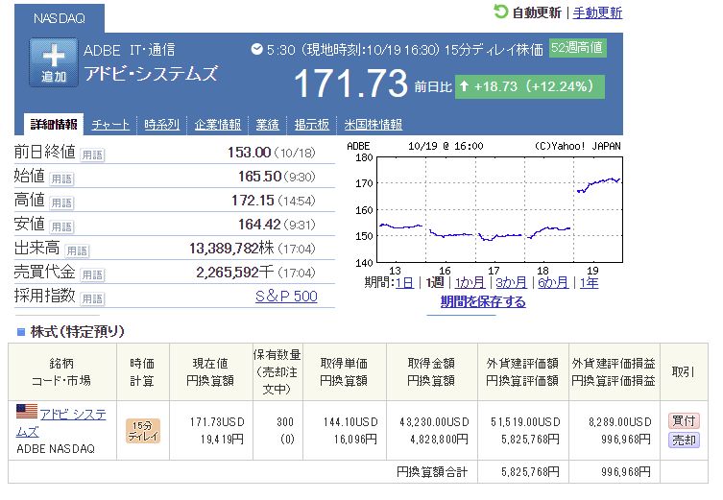
Task: Click the US flag icon in holdings
Action: [27, 413]
